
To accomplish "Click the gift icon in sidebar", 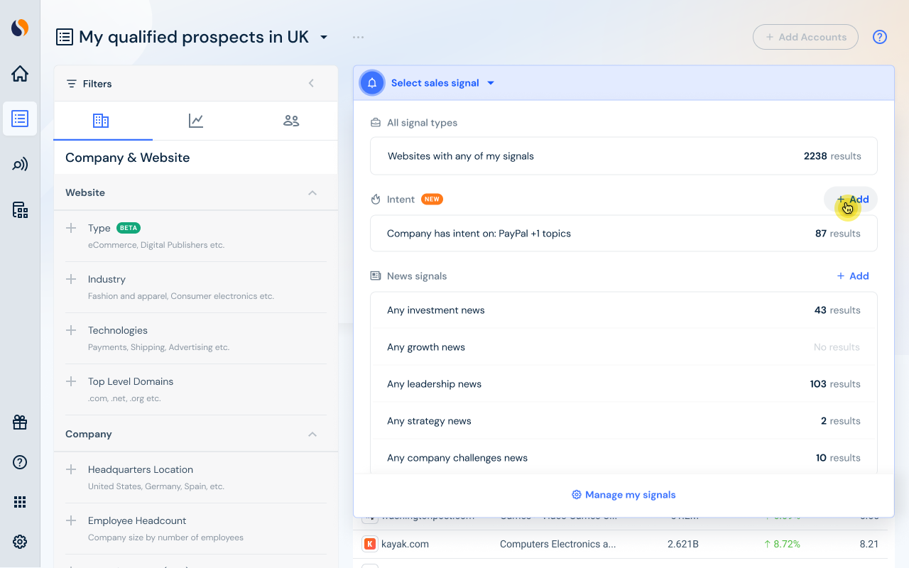I will pos(20,422).
